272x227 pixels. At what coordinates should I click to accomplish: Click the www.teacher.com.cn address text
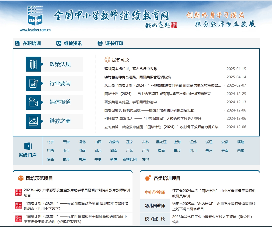pyautogui.click(x=35, y=30)
